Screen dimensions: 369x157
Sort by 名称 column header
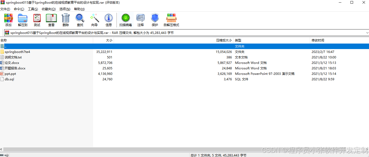[x=46, y=40]
